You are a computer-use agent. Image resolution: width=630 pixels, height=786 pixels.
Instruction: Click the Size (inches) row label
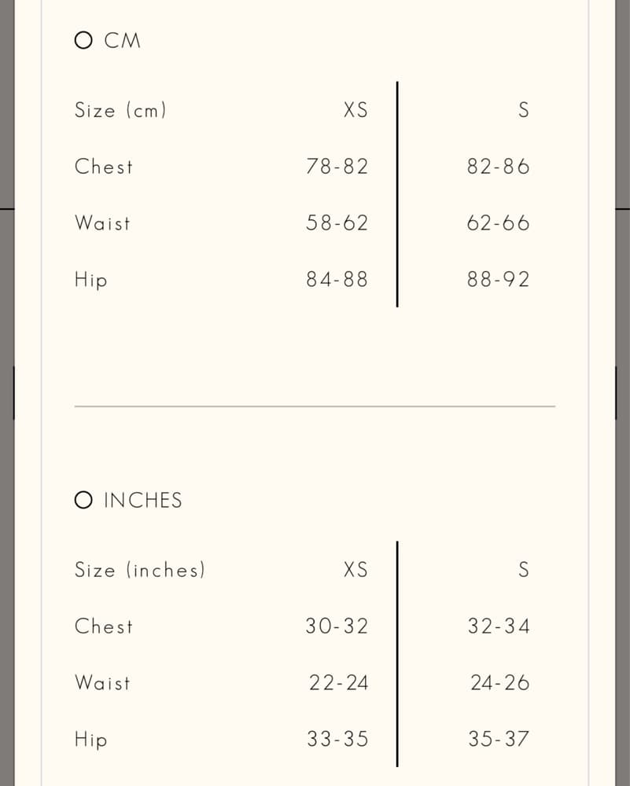pyautogui.click(x=140, y=570)
